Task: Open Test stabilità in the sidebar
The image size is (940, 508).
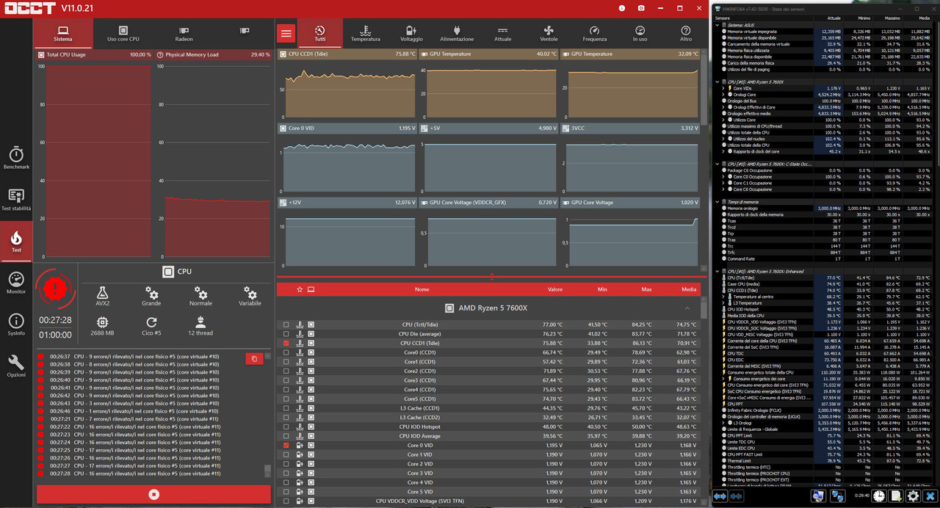Action: [x=16, y=200]
